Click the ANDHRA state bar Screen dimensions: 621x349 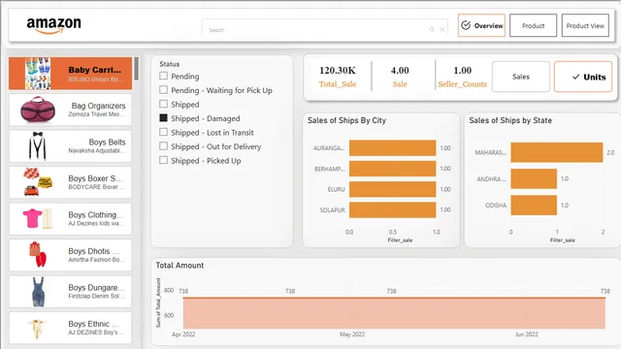(534, 178)
